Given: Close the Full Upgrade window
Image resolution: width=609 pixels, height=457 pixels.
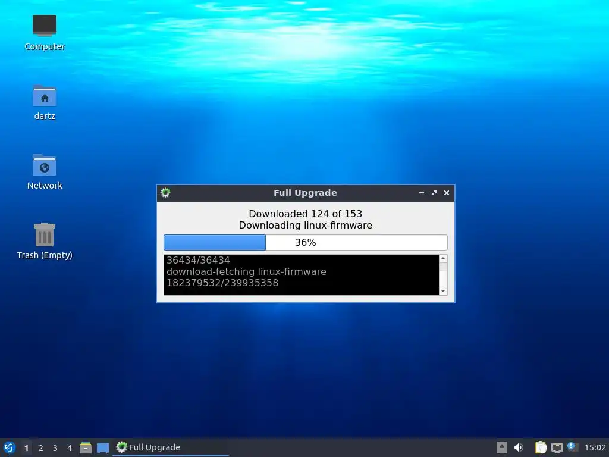Looking at the screenshot, I should click(447, 193).
